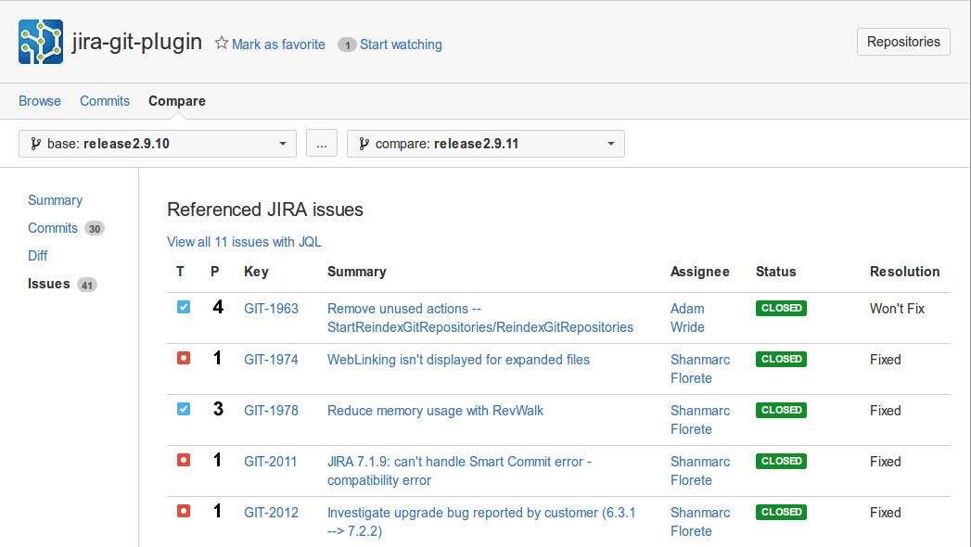Click the favorite star icon
Image resolution: width=971 pixels, height=547 pixels.
221,44
